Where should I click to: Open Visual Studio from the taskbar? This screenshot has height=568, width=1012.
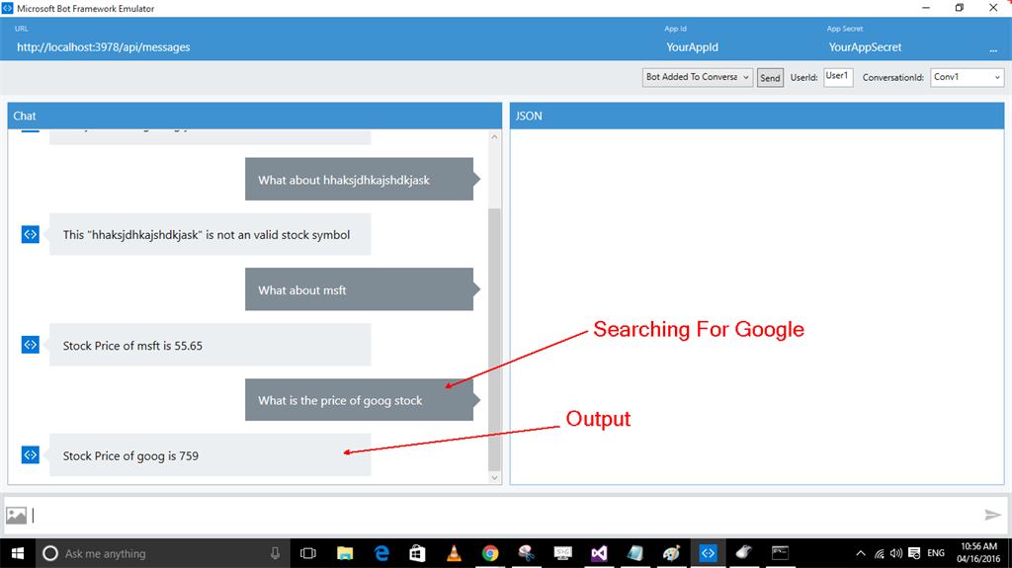599,553
